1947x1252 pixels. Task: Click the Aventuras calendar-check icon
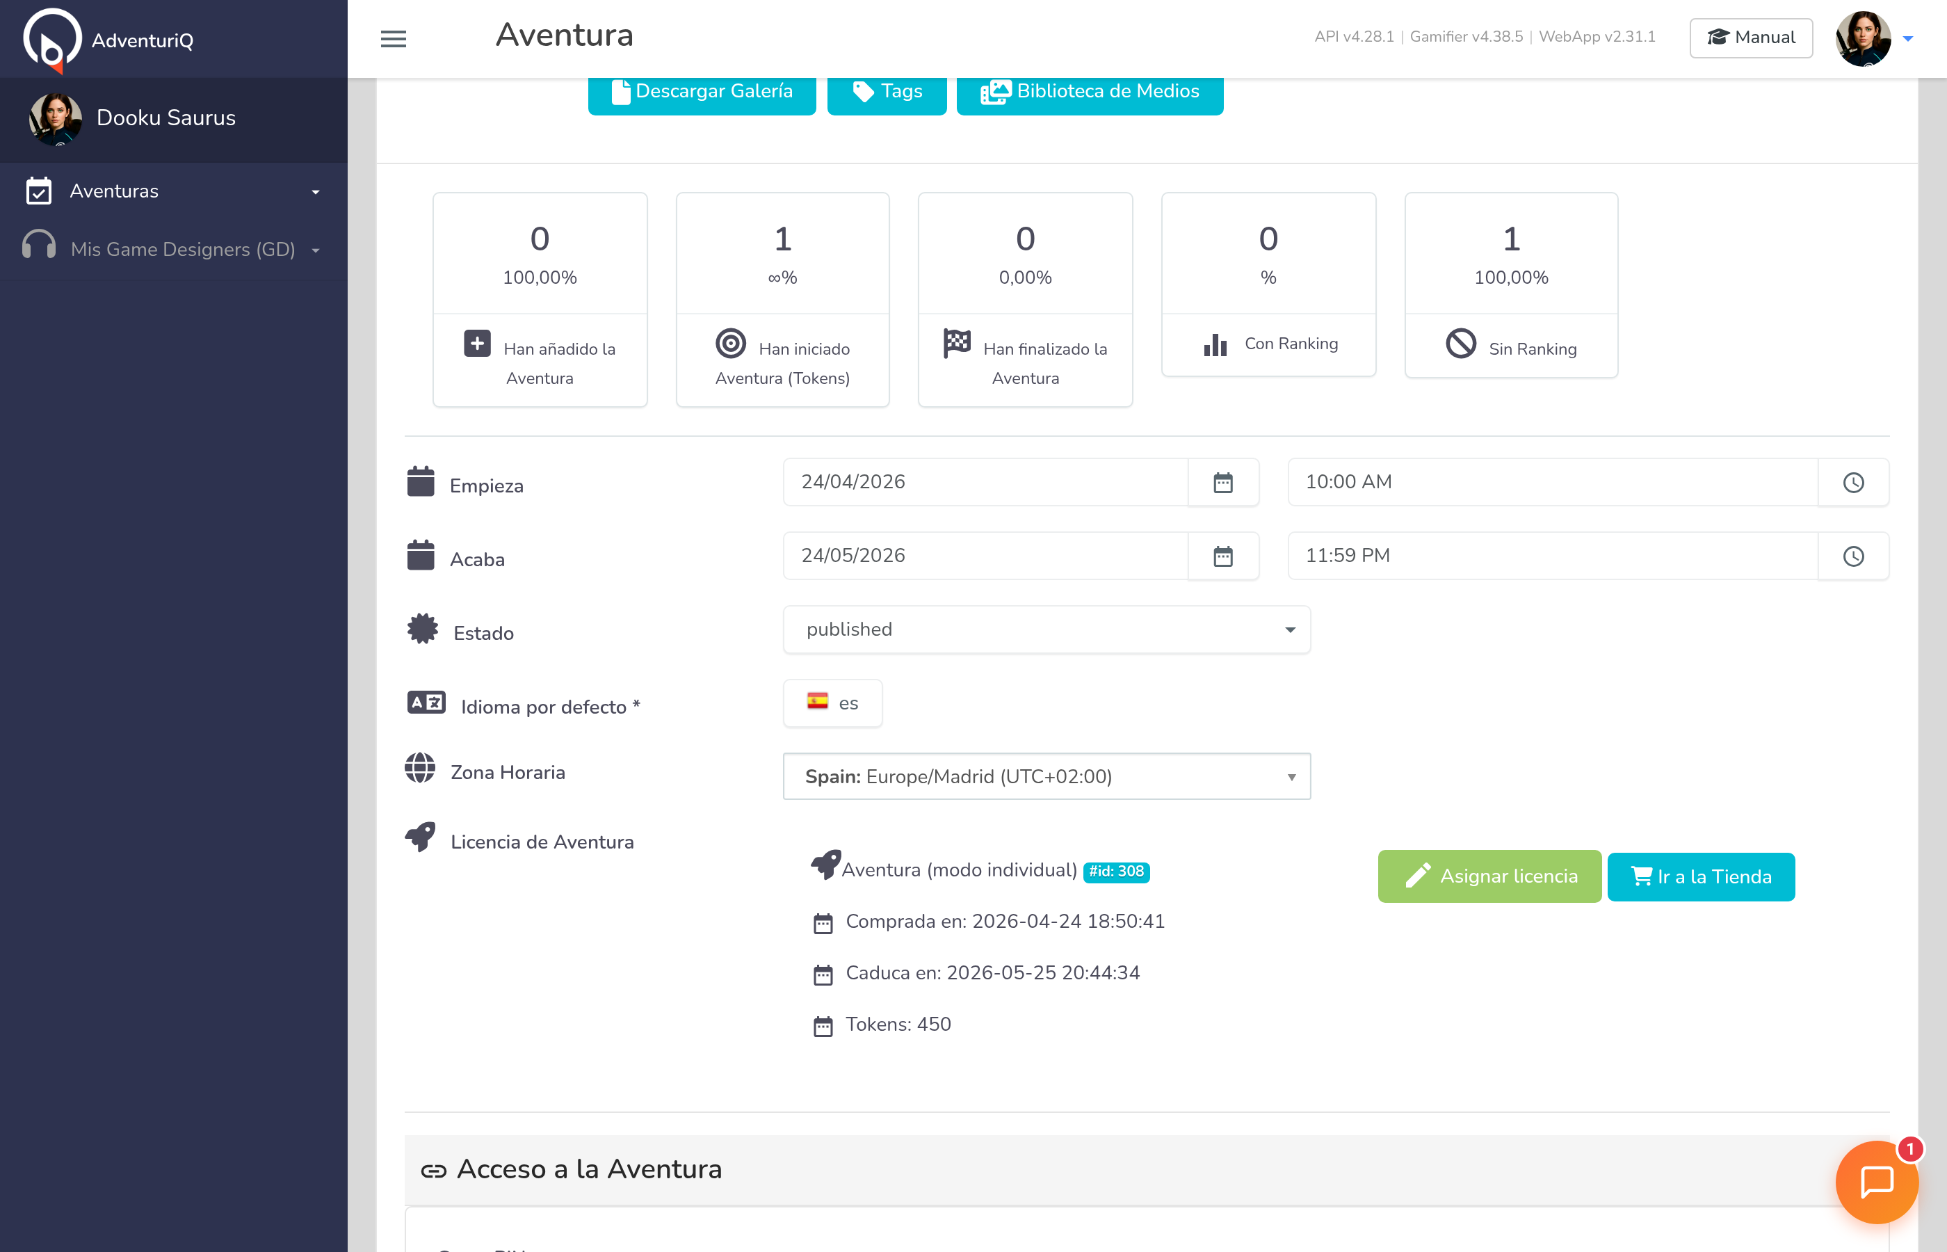(39, 191)
